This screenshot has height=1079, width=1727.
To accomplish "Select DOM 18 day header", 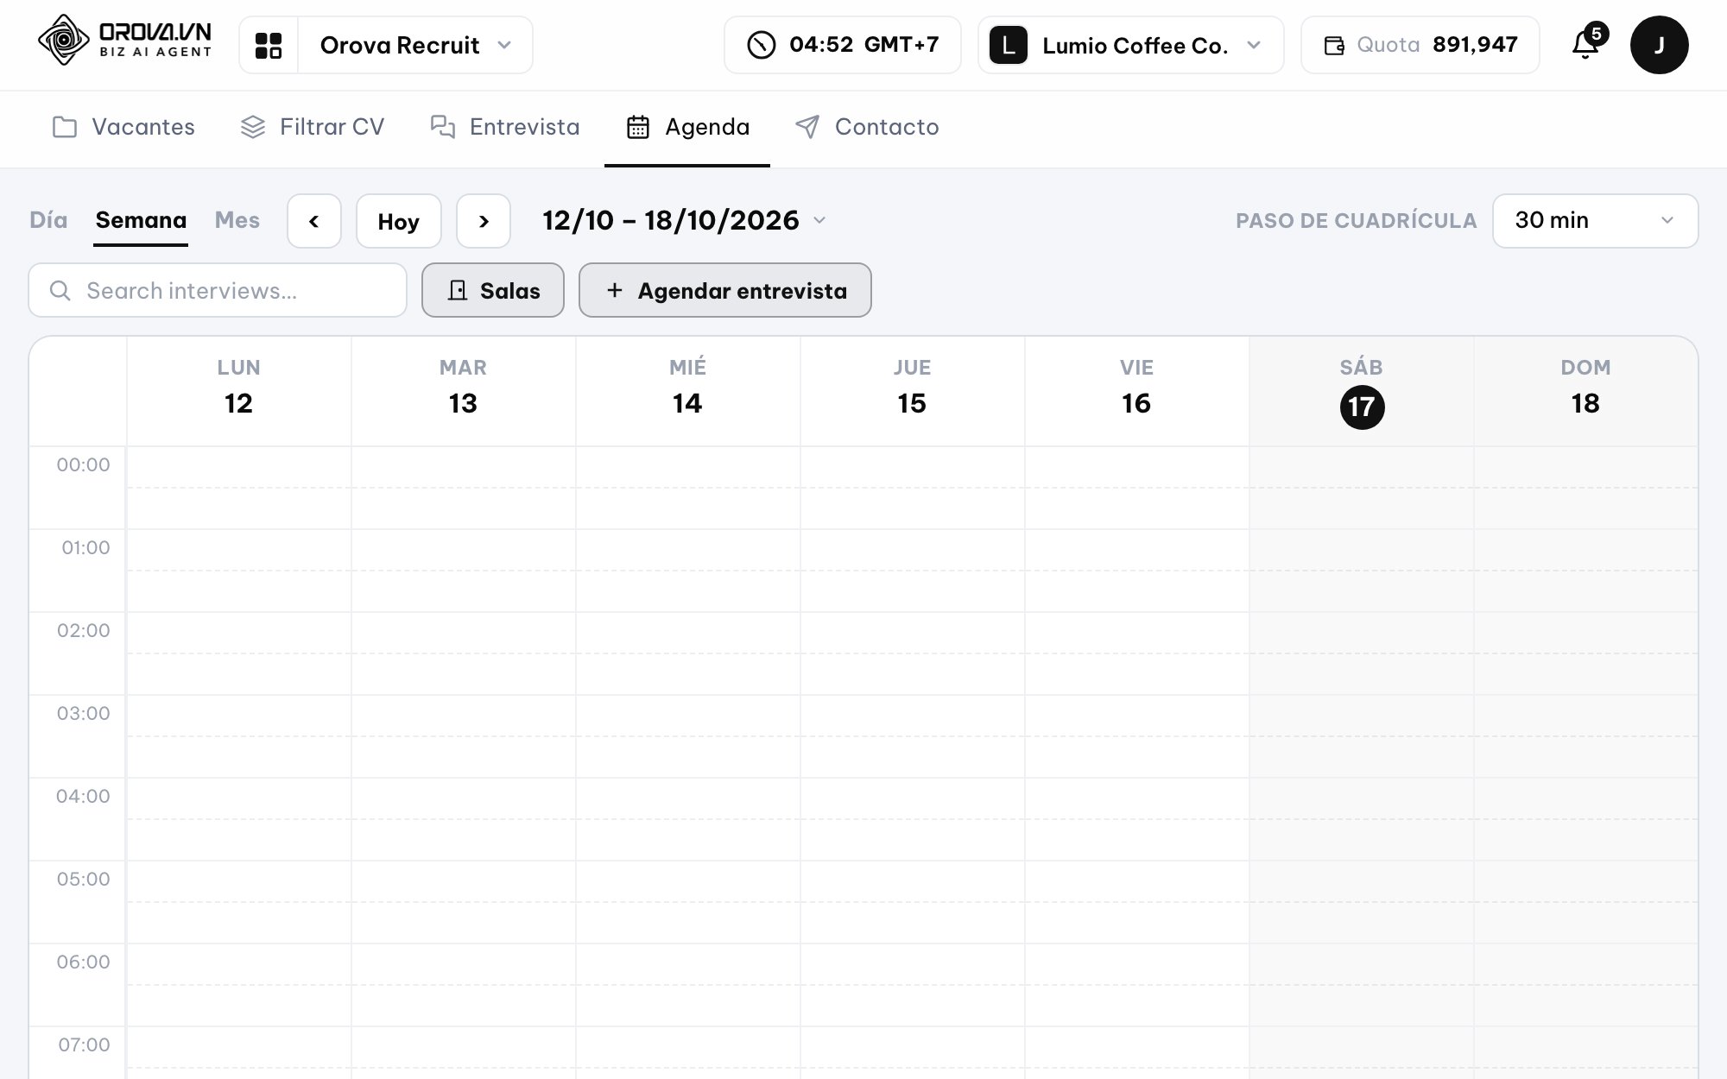I will coord(1586,391).
